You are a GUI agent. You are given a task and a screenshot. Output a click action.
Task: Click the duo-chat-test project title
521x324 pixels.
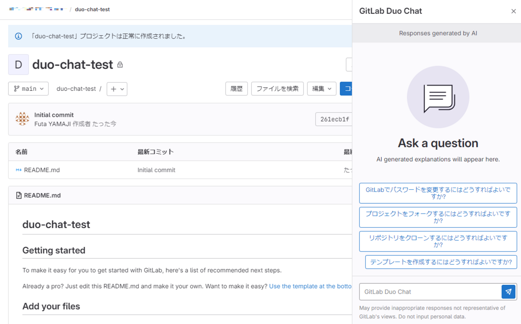73,65
